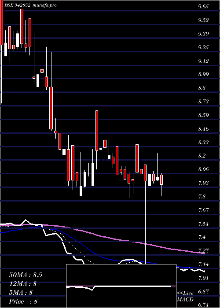
Task: Select the 6.74 price axis label
Action: point(203,305)
